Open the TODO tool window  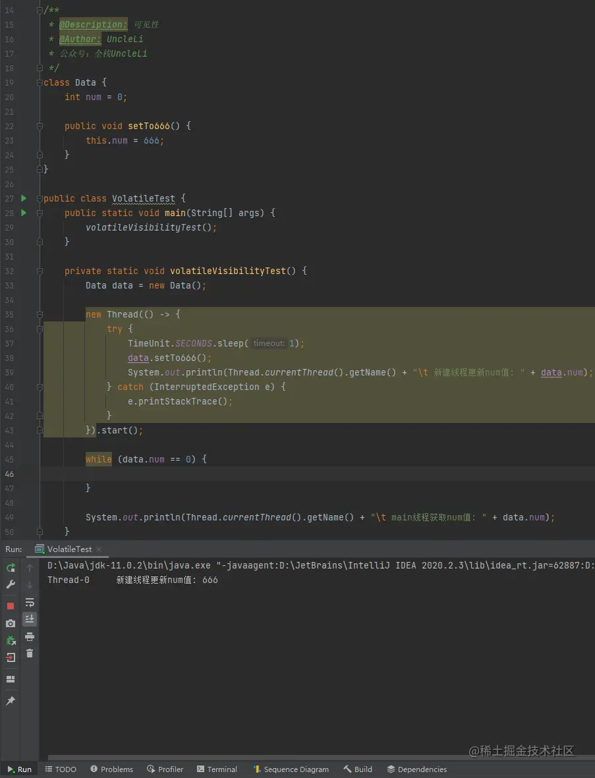point(61,769)
